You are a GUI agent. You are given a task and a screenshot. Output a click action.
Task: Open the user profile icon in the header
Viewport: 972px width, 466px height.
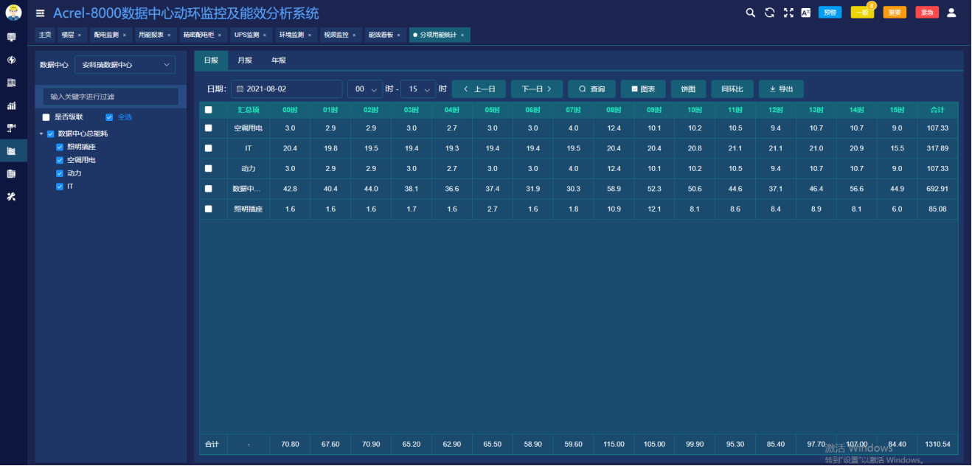point(951,13)
